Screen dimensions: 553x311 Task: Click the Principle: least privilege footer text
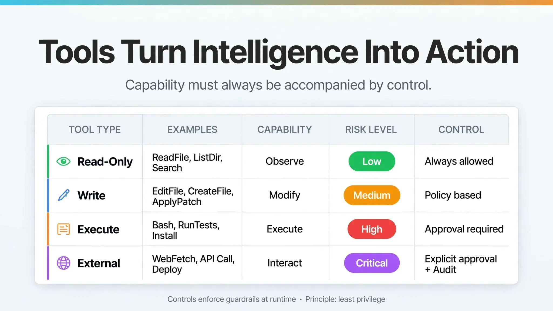pyautogui.click(x=345, y=299)
